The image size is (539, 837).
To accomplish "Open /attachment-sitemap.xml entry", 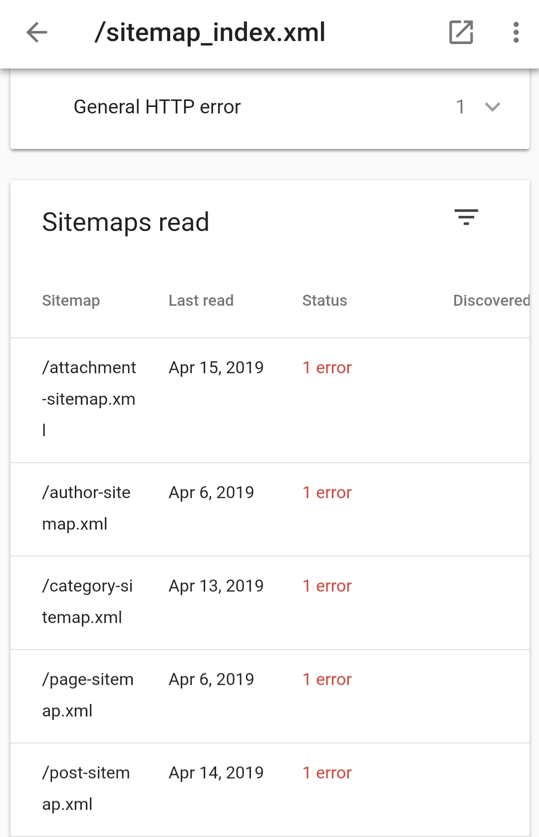I will pos(89,398).
